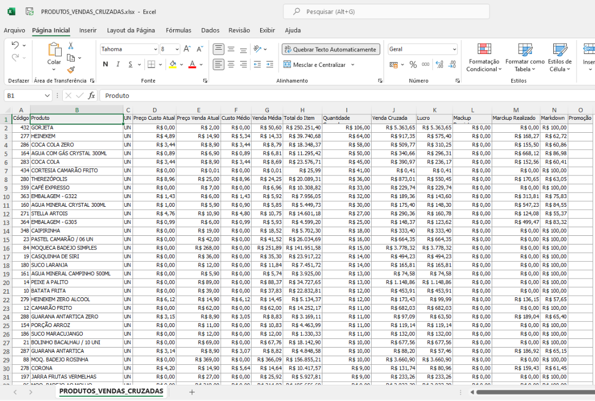Click the increase font size icon
Screen dimensions: 595x401
coord(187,49)
